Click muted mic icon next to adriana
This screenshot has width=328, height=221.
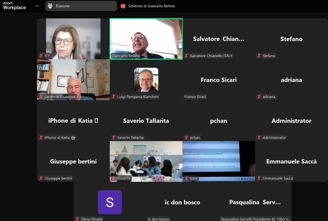pos(259,97)
